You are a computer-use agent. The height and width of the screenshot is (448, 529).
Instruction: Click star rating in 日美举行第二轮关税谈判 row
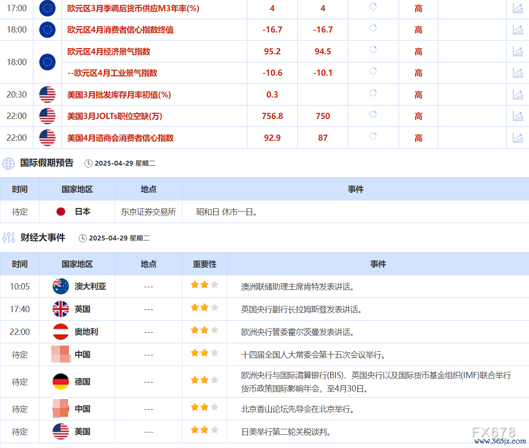pyautogui.click(x=204, y=430)
